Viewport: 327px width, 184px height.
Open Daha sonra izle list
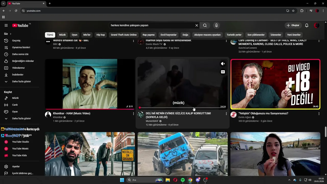coord(20,54)
